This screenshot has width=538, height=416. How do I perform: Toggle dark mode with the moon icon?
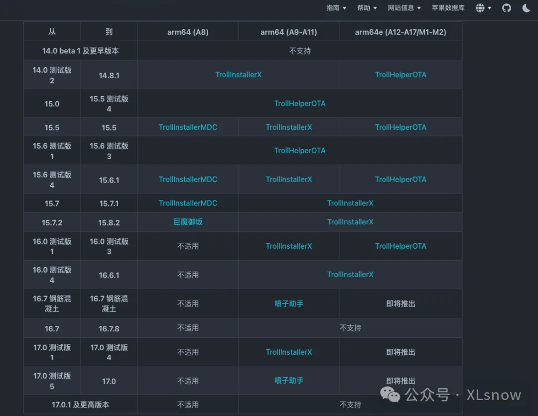(527, 8)
